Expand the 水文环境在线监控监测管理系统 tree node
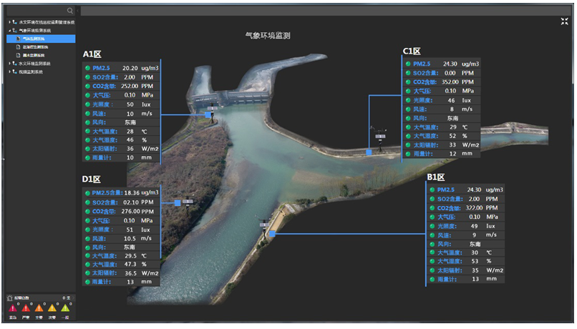This screenshot has height=329, width=577. pyautogui.click(x=10, y=23)
